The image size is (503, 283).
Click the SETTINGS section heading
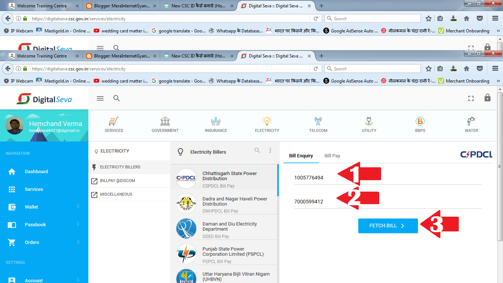pyautogui.click(x=15, y=262)
